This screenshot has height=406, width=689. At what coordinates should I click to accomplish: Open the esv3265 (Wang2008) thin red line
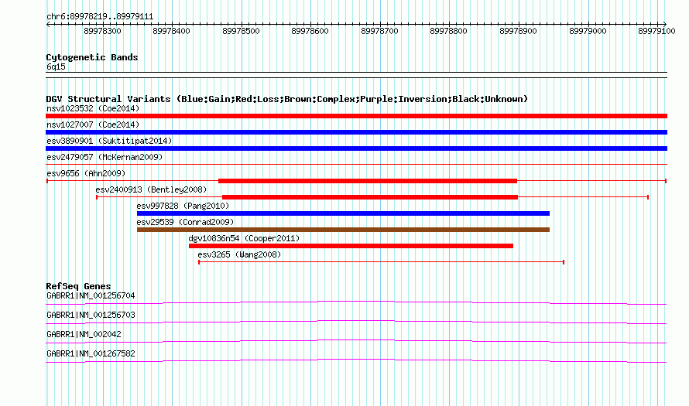pos(382,262)
